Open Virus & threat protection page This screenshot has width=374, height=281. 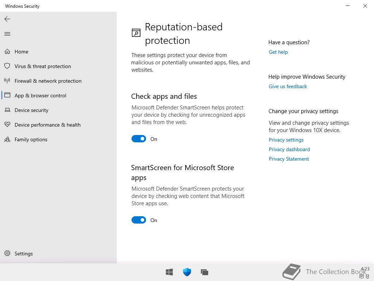click(x=58, y=66)
